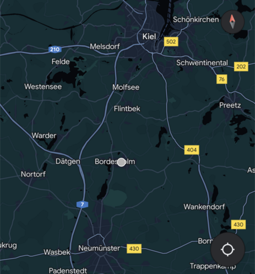Click the Flintbek town label
The height and width of the screenshot is (274, 255).
coord(127,109)
